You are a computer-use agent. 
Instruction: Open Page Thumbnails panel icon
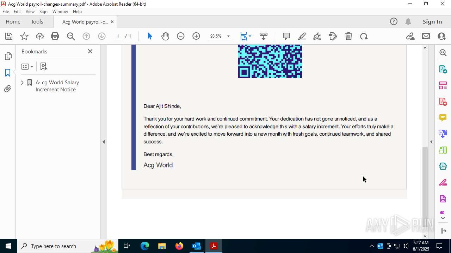(8, 56)
